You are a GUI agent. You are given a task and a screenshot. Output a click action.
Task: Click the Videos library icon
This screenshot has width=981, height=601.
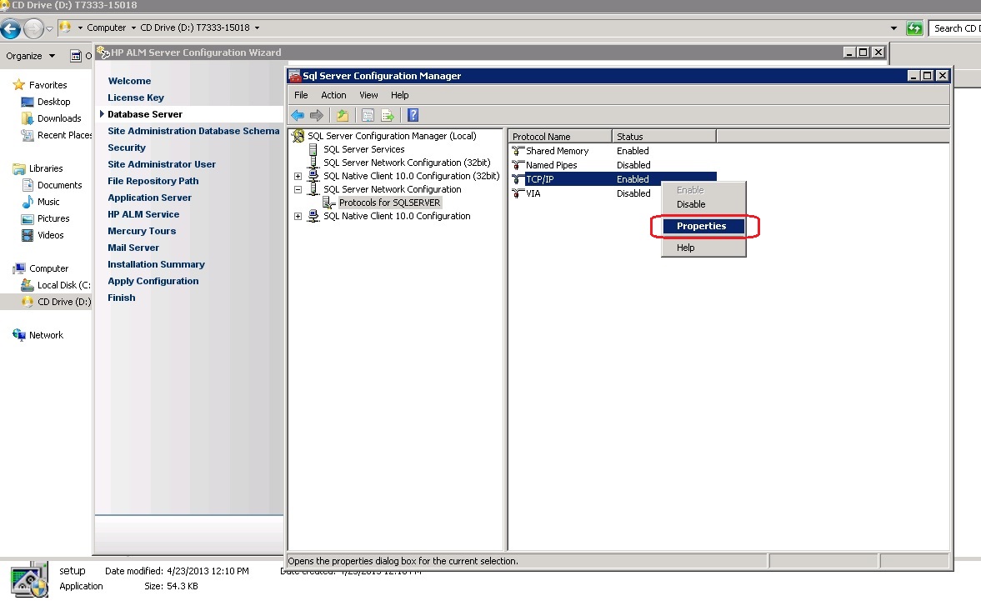pos(28,235)
